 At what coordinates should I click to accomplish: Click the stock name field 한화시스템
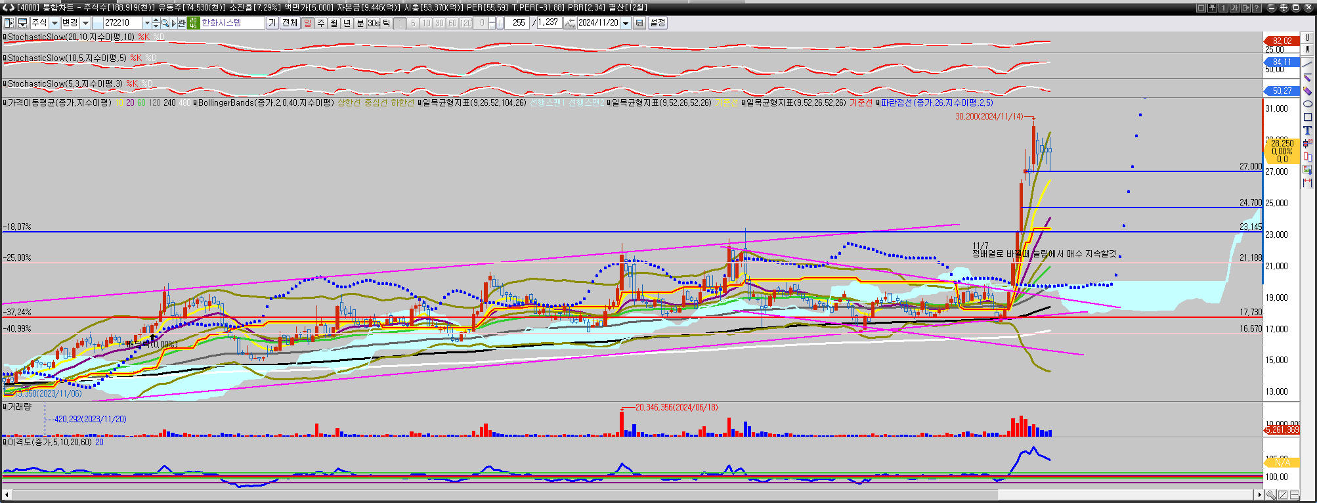(x=232, y=23)
